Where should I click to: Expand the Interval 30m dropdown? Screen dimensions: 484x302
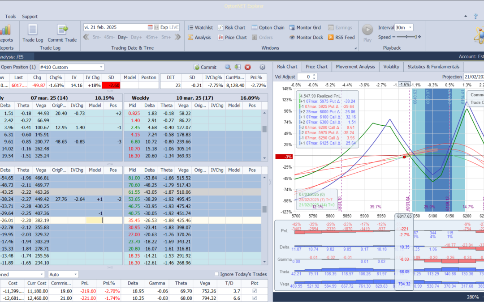410,27
